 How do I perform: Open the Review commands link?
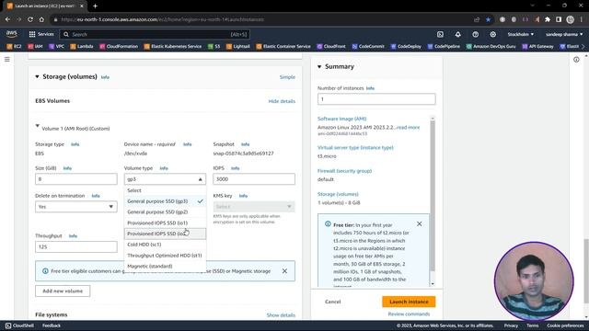pyautogui.click(x=409, y=314)
